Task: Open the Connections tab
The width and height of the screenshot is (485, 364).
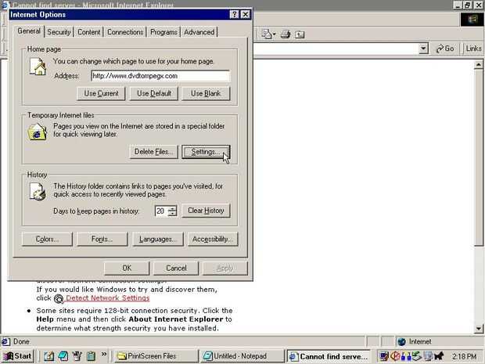Action: (125, 32)
